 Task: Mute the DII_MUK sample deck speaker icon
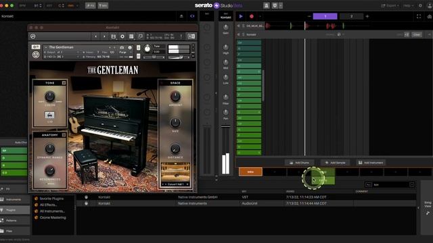[x=238, y=26]
